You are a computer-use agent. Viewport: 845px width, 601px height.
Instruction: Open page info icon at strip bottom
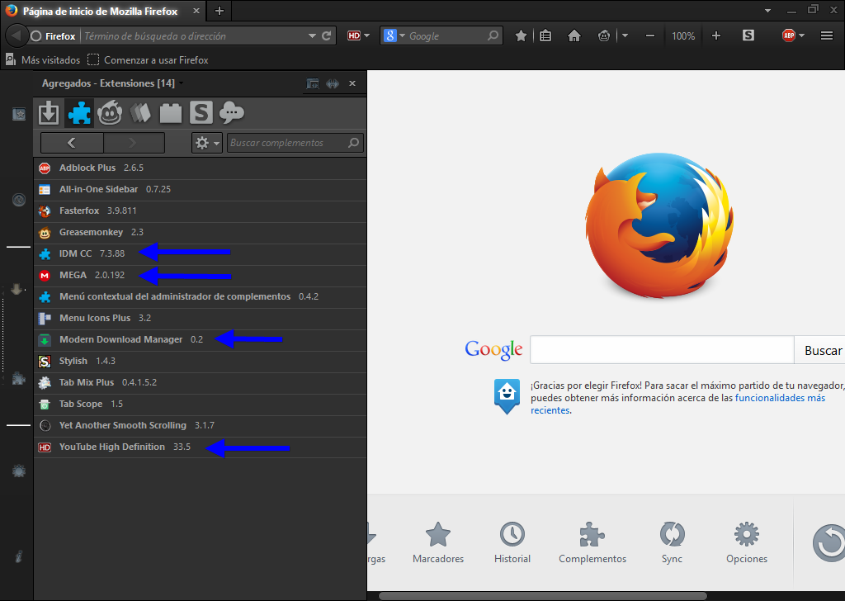[19, 556]
